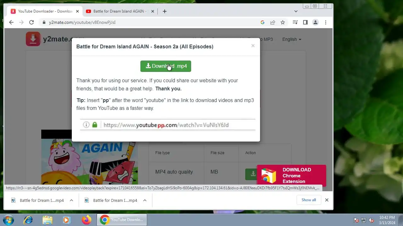Launch Firefox from taskbar
Viewport: 403px width, 226px height.
(87, 220)
